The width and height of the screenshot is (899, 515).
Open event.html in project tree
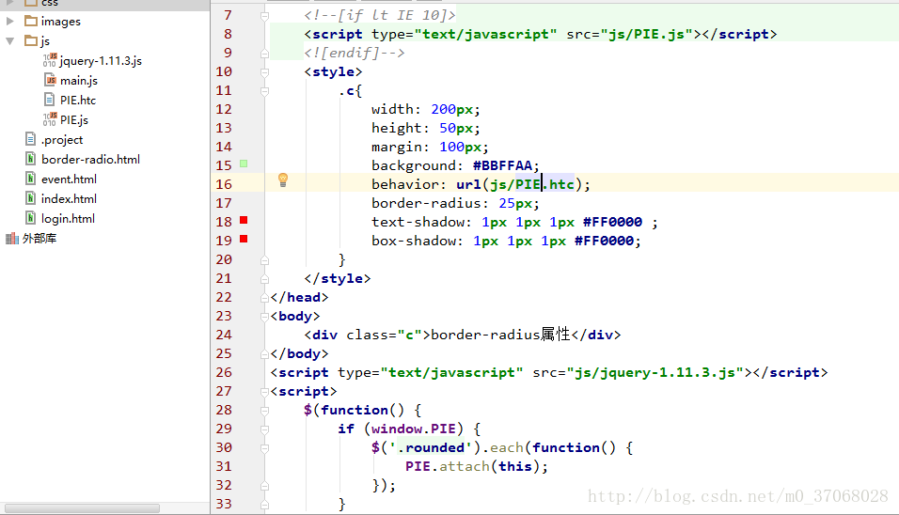69,179
